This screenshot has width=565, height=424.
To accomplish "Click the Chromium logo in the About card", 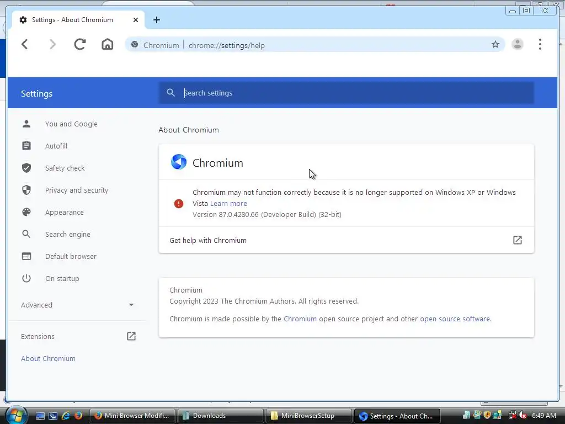I will [179, 162].
